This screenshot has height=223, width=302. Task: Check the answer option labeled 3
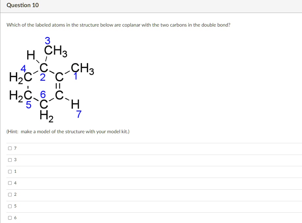point(10,160)
